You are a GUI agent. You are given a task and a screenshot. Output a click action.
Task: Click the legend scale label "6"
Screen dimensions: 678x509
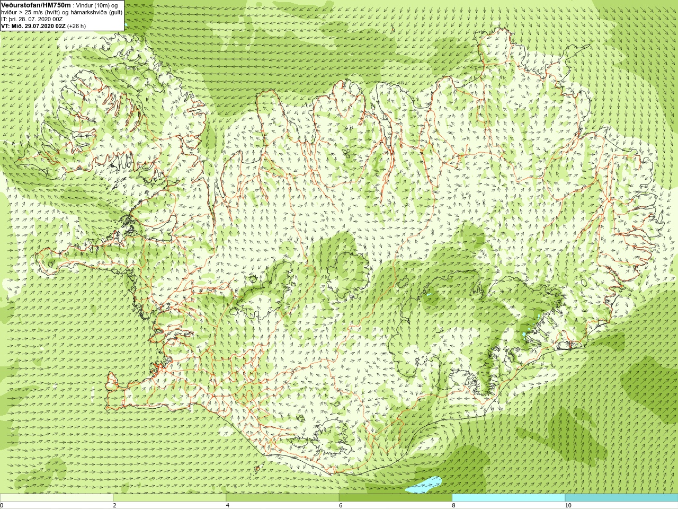tap(341, 505)
